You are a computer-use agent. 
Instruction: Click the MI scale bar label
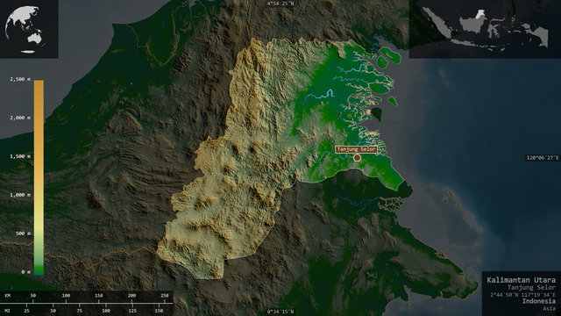tap(8, 311)
